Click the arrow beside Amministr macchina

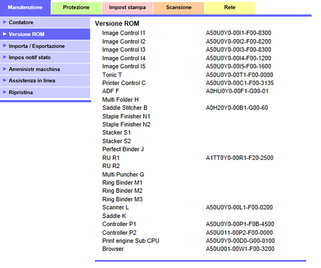[x=4, y=69]
